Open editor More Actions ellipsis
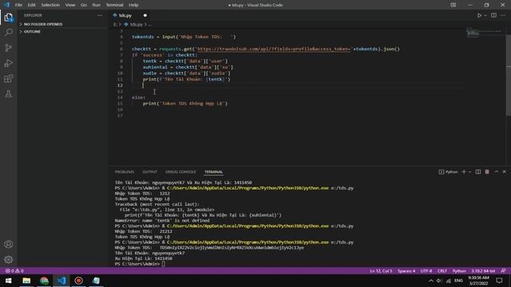Image resolution: width=511 pixels, height=287 pixels. click(503, 15)
